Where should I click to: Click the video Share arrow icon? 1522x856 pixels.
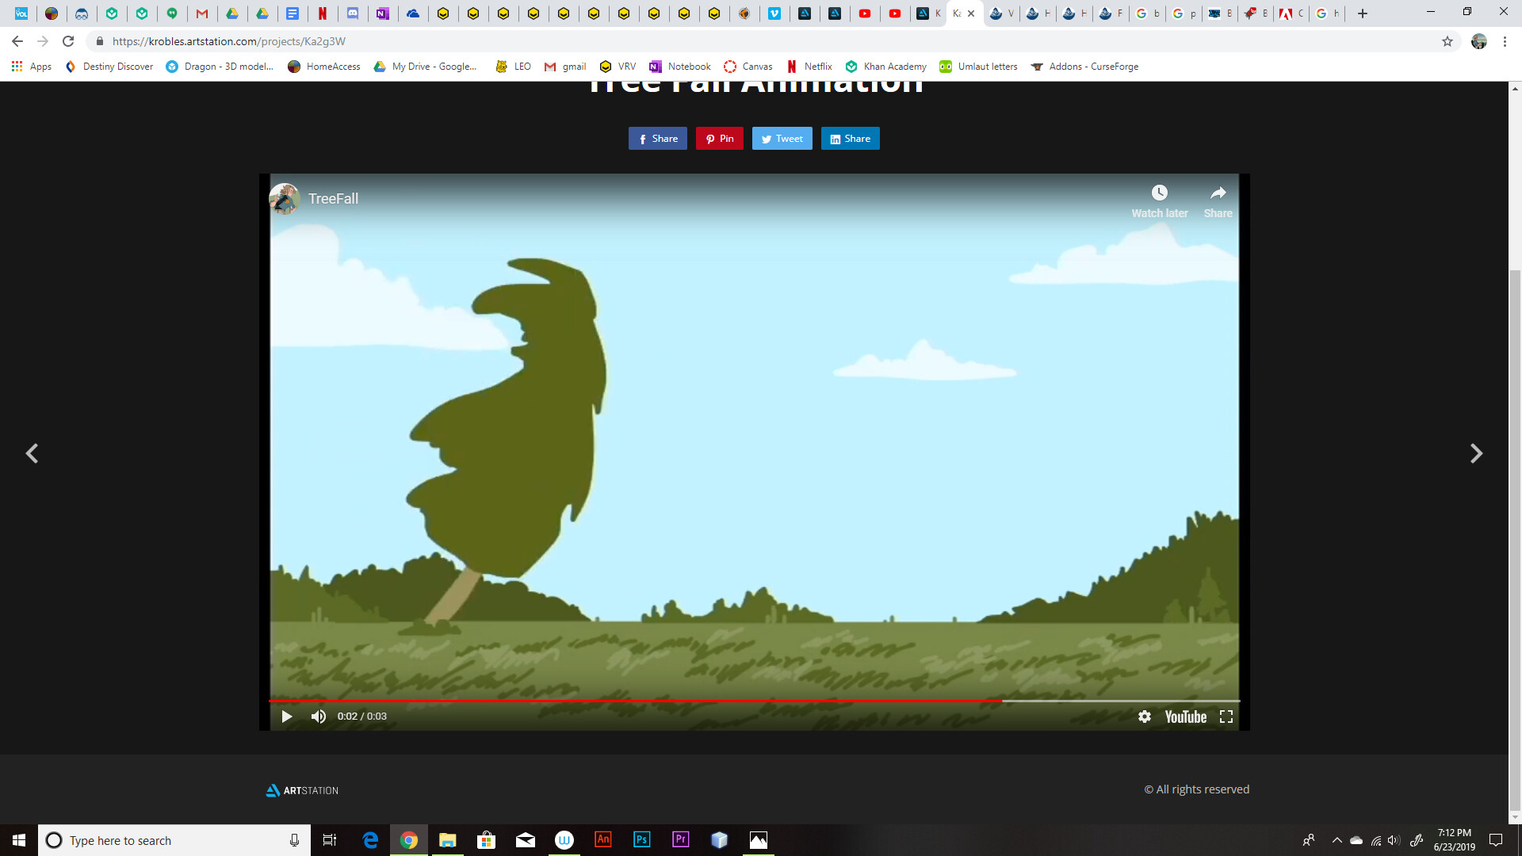(x=1218, y=193)
